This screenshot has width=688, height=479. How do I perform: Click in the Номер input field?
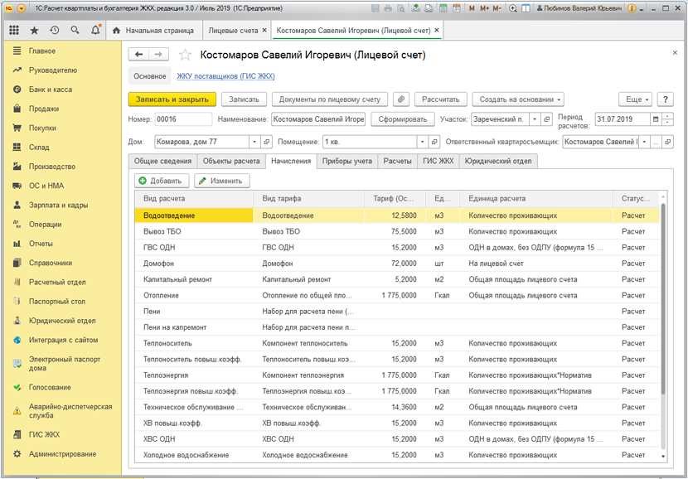point(182,119)
